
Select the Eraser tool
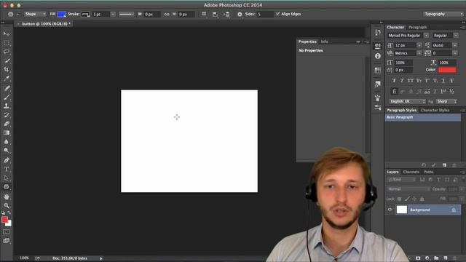point(7,124)
